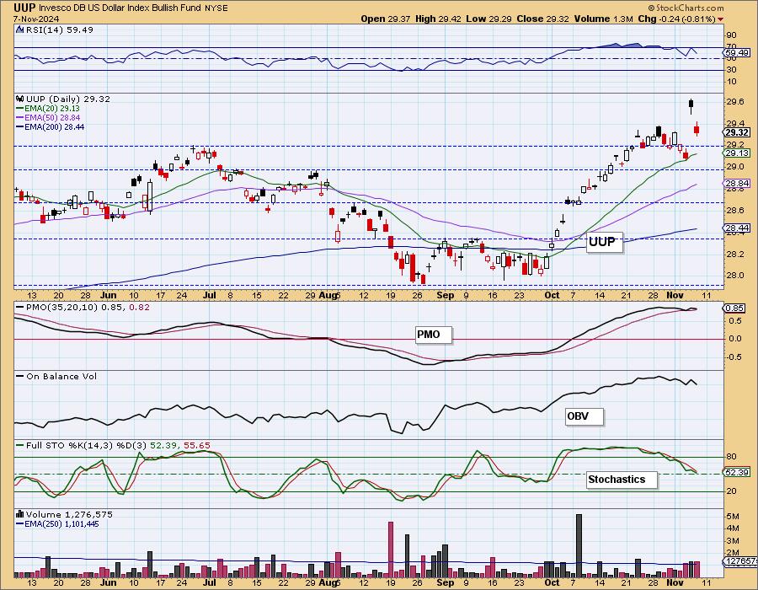Select the black PMO legend line swatch
758x590 pixels.
20,307
